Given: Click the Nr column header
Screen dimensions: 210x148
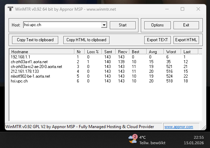Looking at the screenshot, I should pos(80,52).
